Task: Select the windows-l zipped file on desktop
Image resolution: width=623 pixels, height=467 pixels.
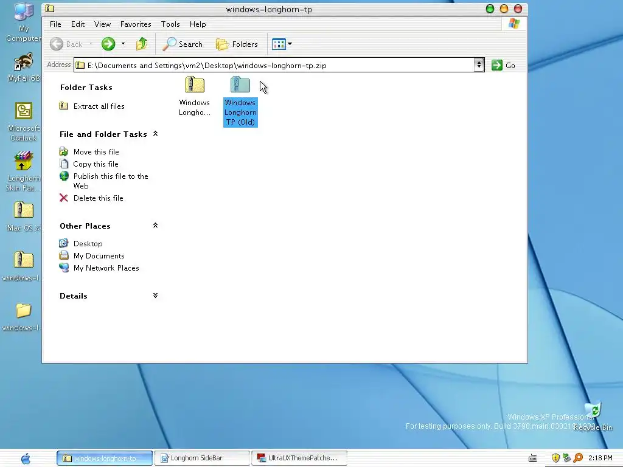Action: (23, 266)
